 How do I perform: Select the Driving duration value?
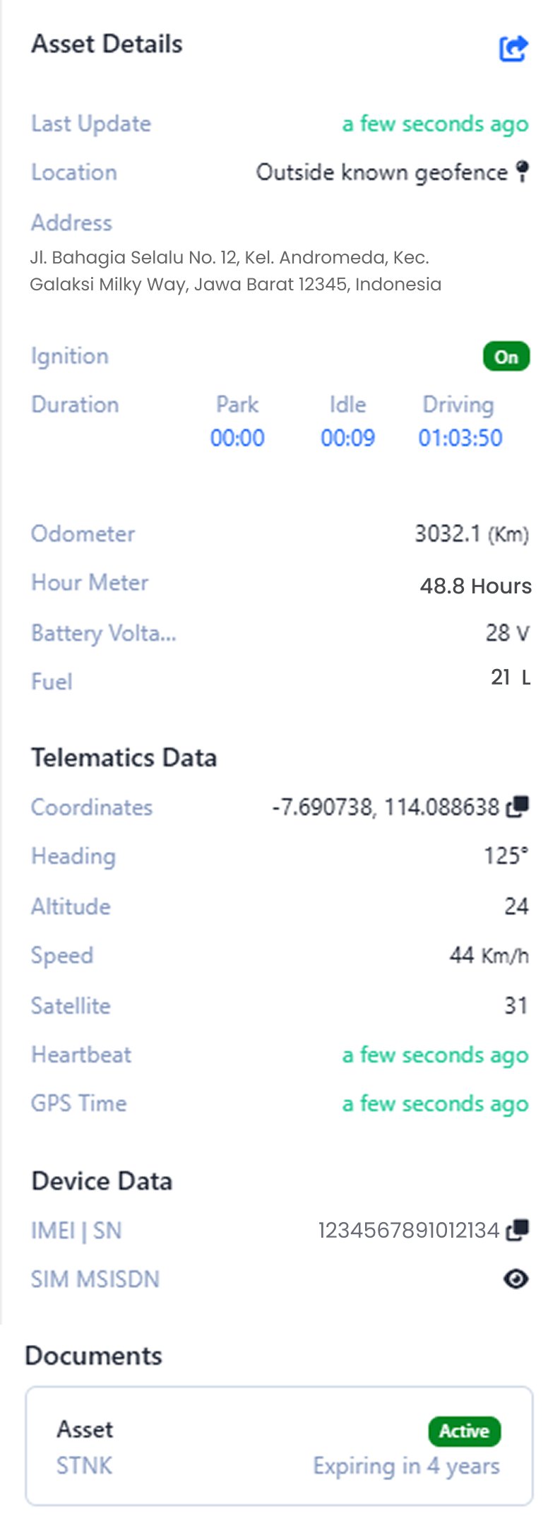point(460,438)
